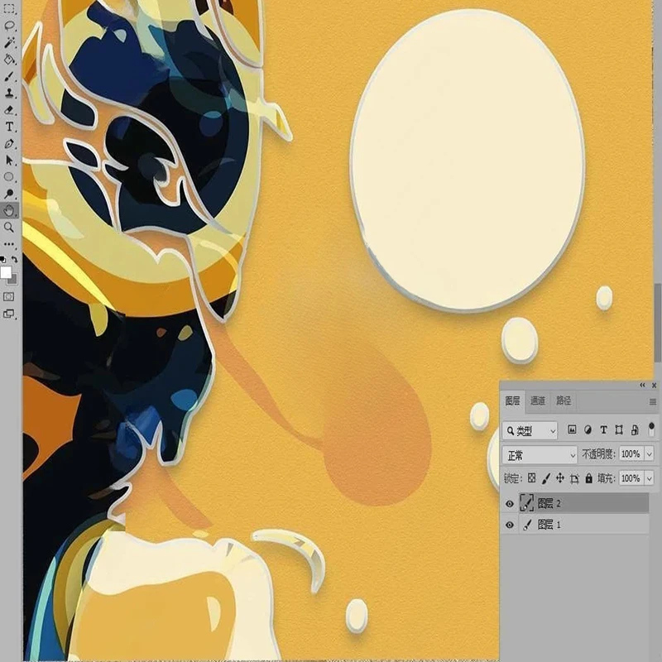This screenshot has width=662, height=662.
Task: Lock transparent pixels
Action: point(531,478)
